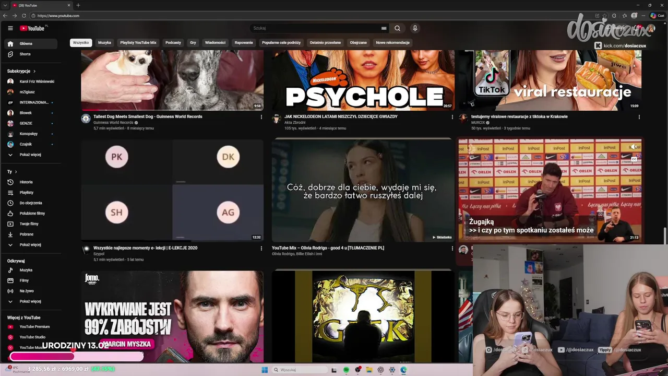The image size is (668, 376).
Task: Click the YouTube logo
Action: (x=33, y=28)
